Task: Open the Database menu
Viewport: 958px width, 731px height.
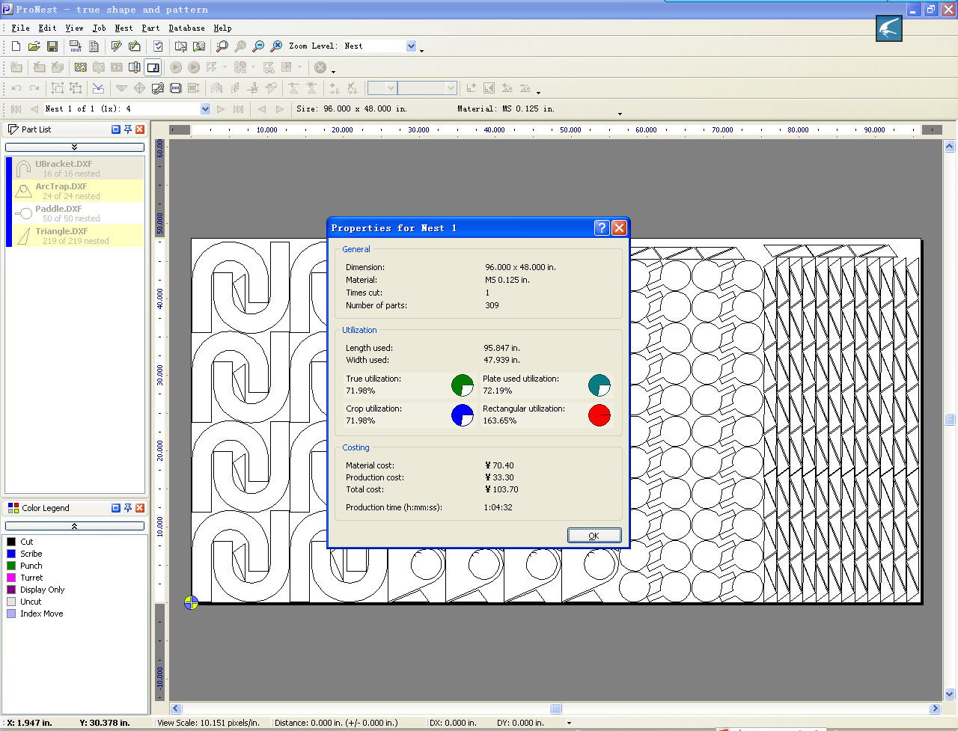Action: [x=186, y=28]
